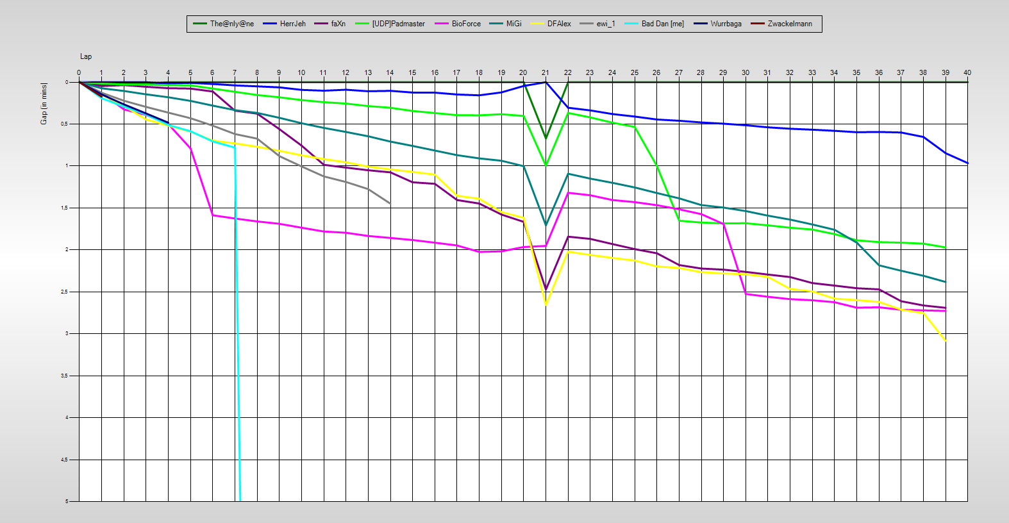1009x523 pixels.
Task: Click lap number 26 on the top axis
Action: point(656,72)
